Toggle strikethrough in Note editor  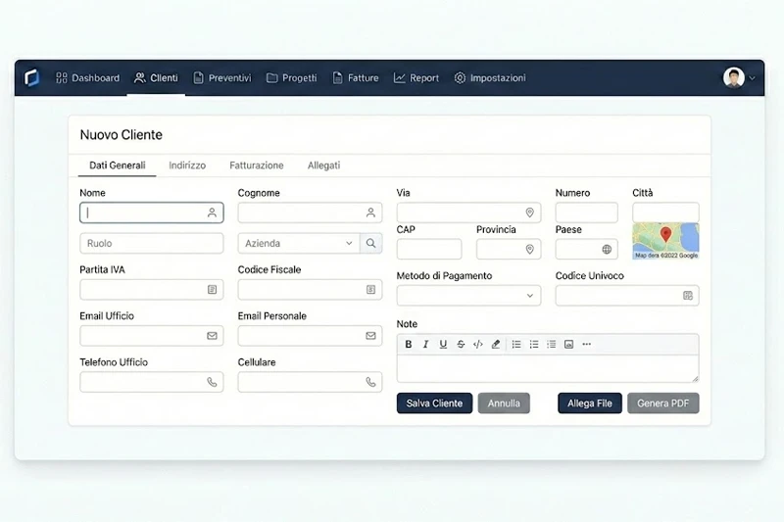[x=461, y=344]
